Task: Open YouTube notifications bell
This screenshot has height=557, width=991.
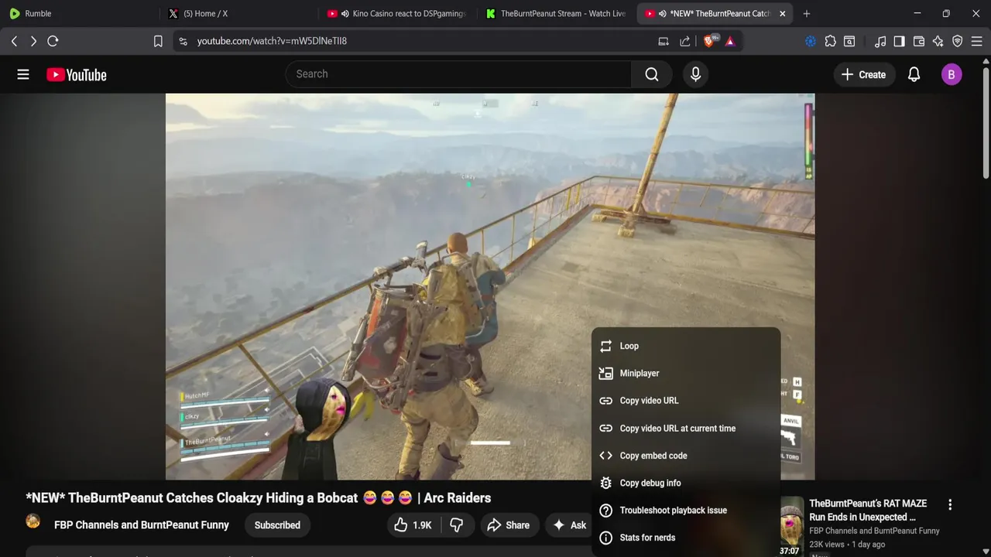Action: pos(914,74)
